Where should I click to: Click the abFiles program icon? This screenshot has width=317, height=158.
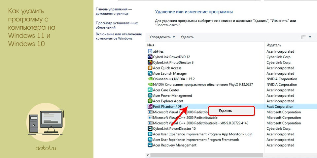pos(150,51)
